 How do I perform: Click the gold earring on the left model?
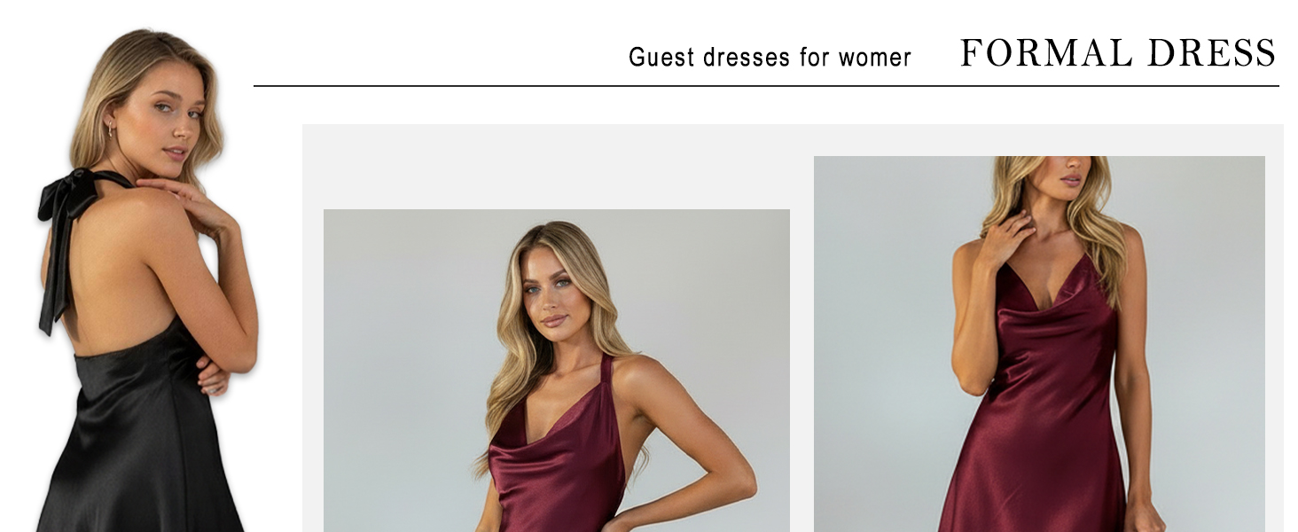(110, 130)
